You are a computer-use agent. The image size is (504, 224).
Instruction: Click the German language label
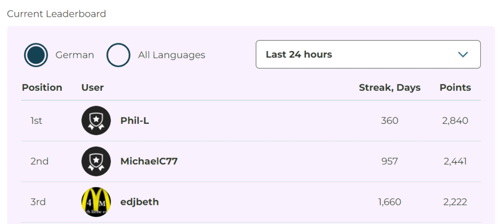75,55
